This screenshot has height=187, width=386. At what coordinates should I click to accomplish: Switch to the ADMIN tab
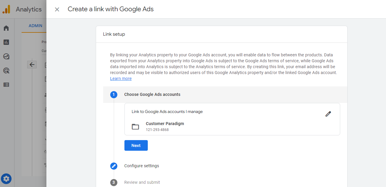35,26
